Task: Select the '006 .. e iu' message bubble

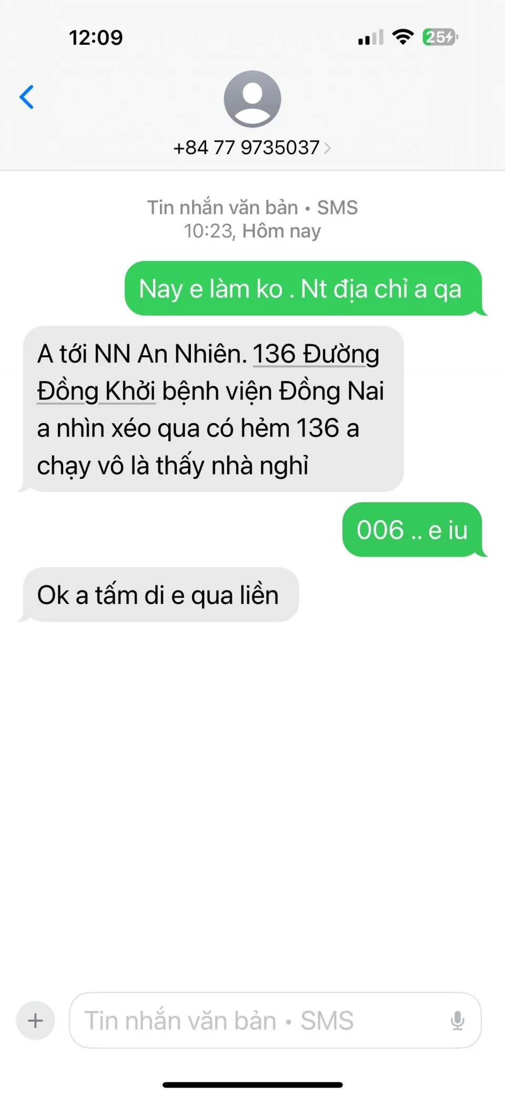Action: pyautogui.click(x=412, y=529)
